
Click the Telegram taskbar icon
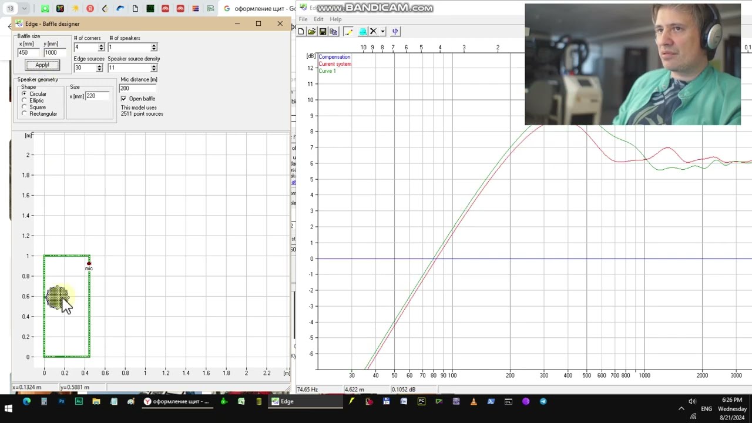pos(543,401)
